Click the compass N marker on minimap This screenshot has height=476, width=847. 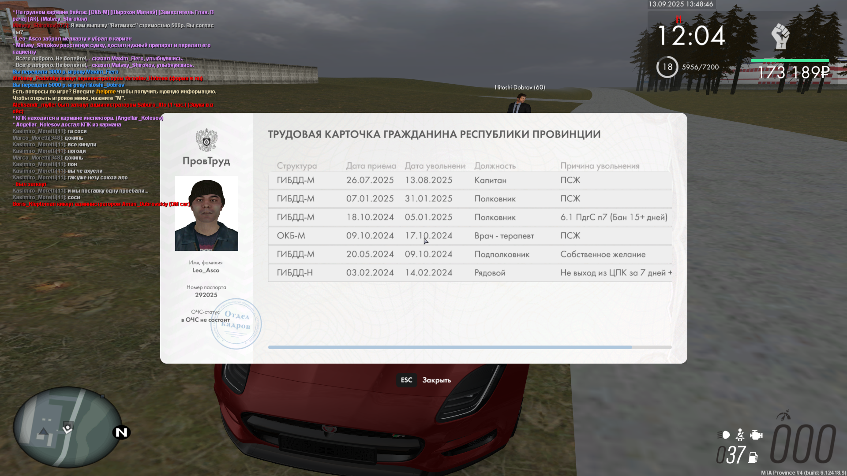(121, 432)
